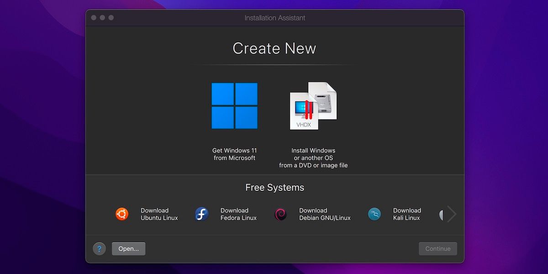Select the Debian swirl logo icon
Image resolution: width=548 pixels, height=274 pixels.
280,214
